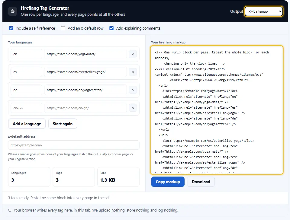Viewport: 290px width, 220px height.
Task: Click the textarea resize handle corner
Action: click(281, 172)
